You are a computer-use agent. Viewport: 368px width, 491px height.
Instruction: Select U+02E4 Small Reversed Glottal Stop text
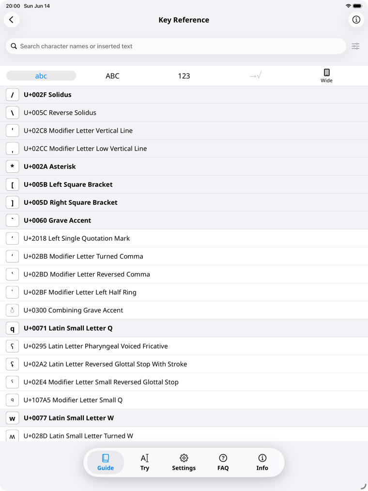101,382
